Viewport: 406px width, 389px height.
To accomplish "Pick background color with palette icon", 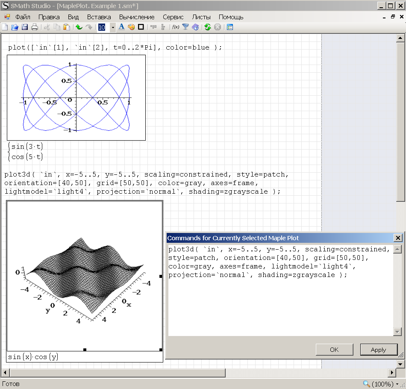I will 131,27.
